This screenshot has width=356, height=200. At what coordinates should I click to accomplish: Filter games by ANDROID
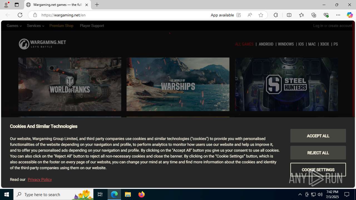266,44
